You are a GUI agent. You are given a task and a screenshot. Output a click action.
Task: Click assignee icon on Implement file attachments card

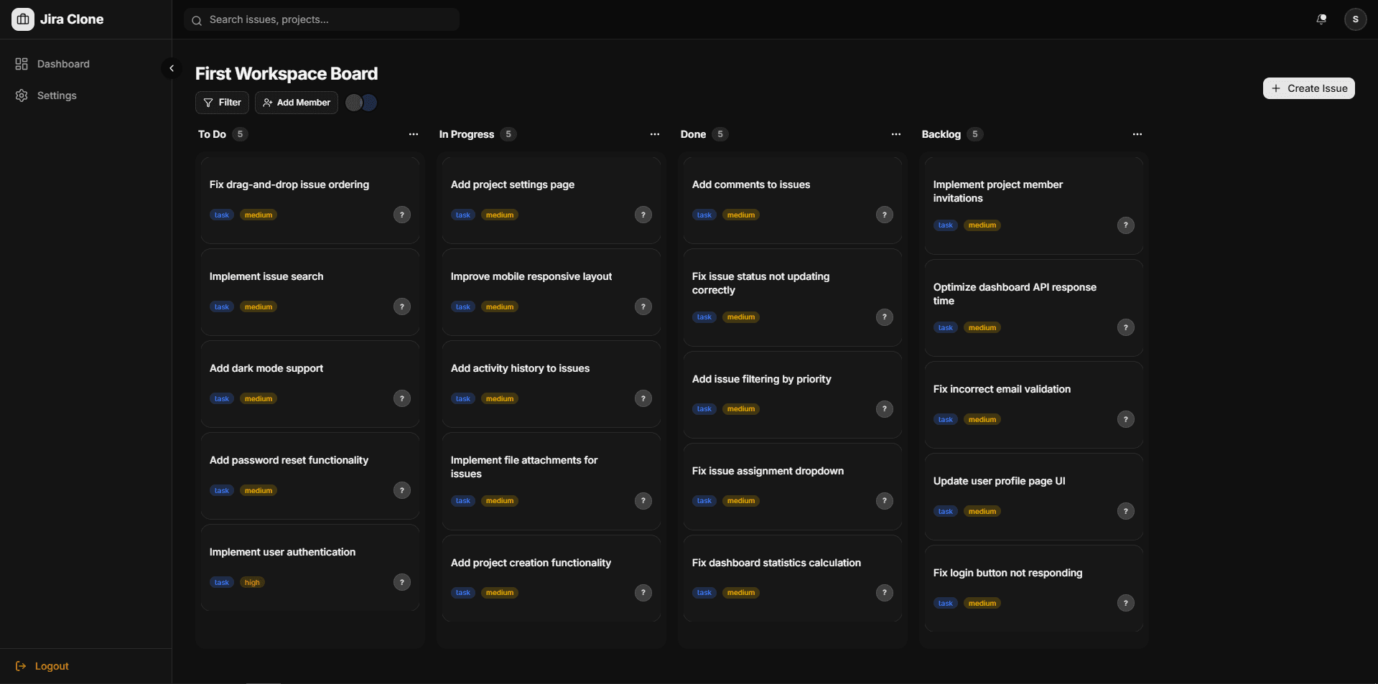tap(643, 501)
